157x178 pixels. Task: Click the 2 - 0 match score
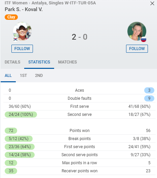80,37
